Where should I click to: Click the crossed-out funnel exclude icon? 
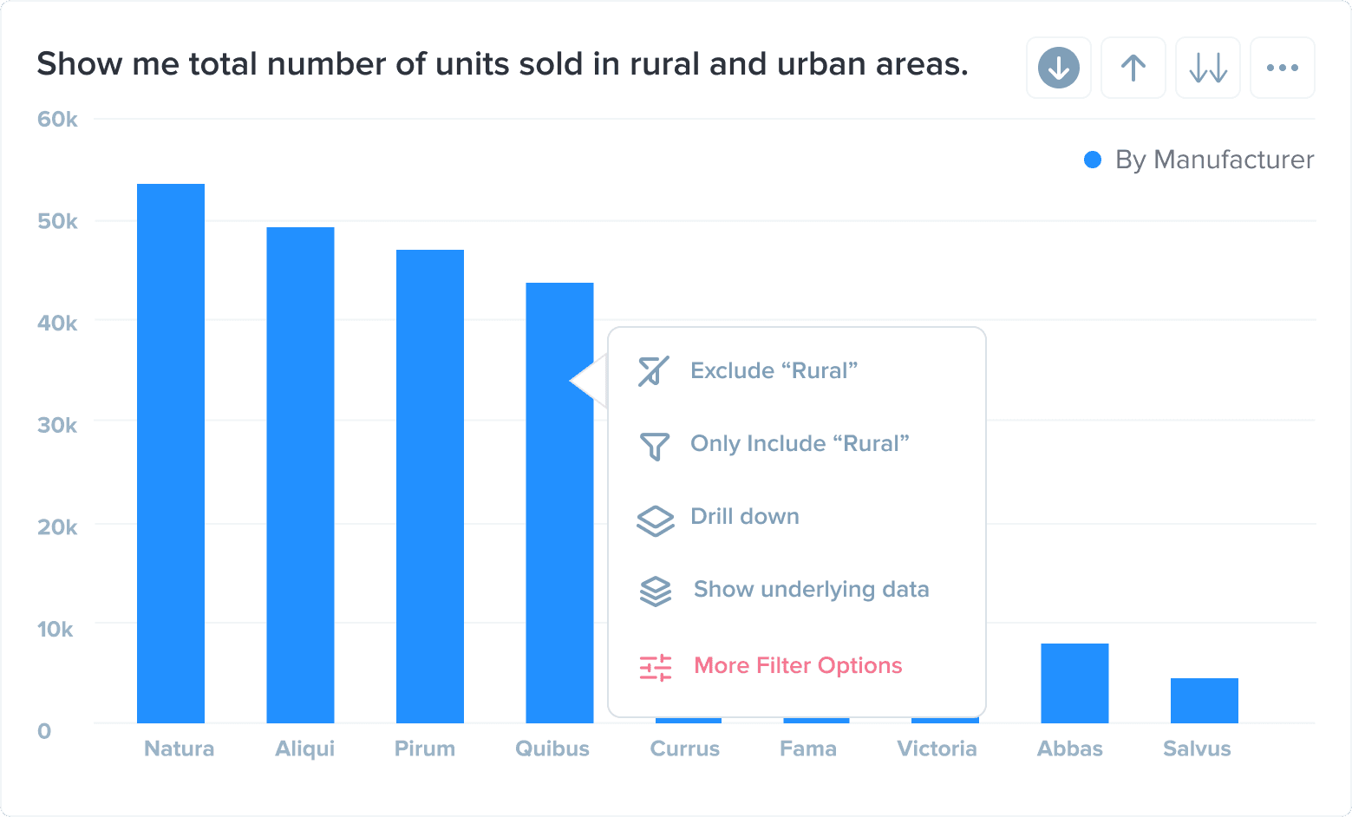tap(654, 371)
